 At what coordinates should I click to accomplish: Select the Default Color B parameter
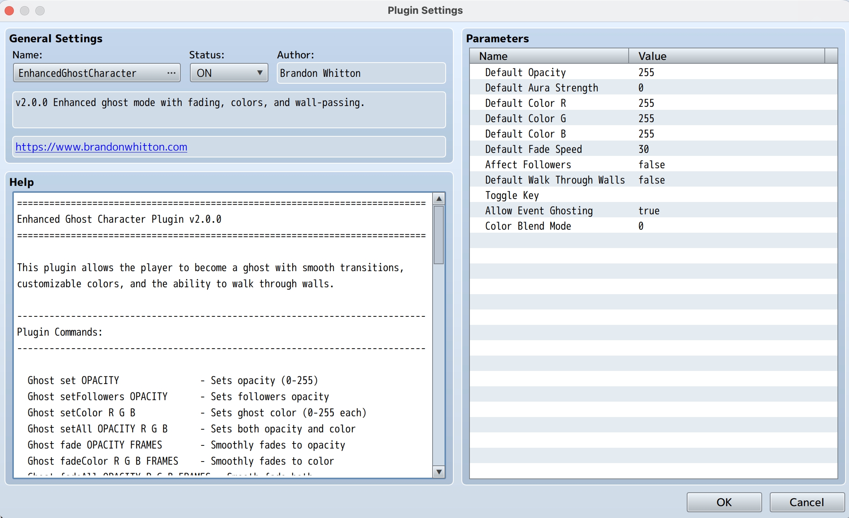point(653,134)
